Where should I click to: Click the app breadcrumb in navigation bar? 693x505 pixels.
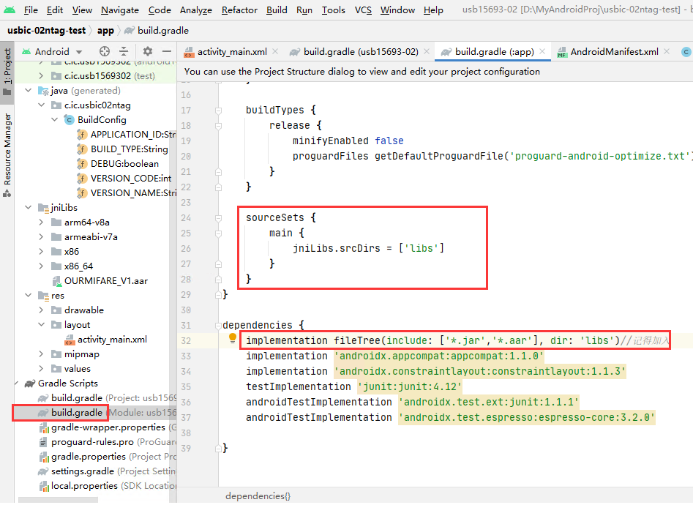(x=105, y=31)
